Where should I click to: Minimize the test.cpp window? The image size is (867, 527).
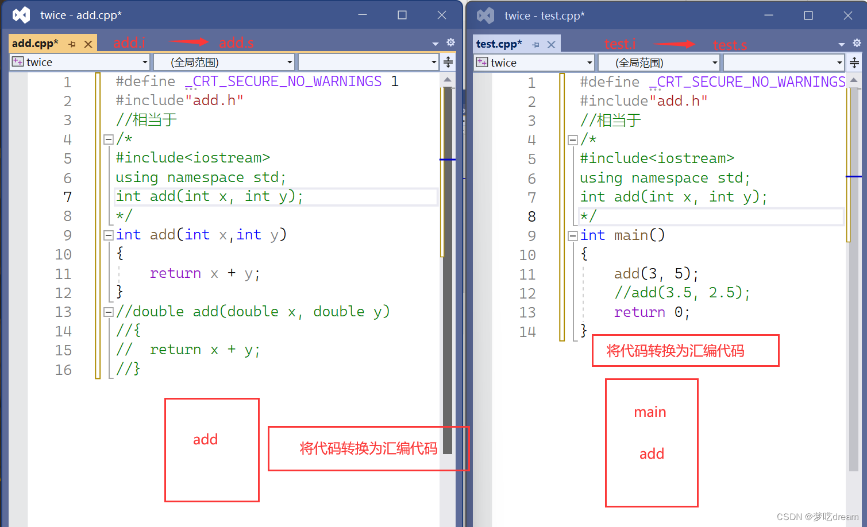tap(769, 15)
